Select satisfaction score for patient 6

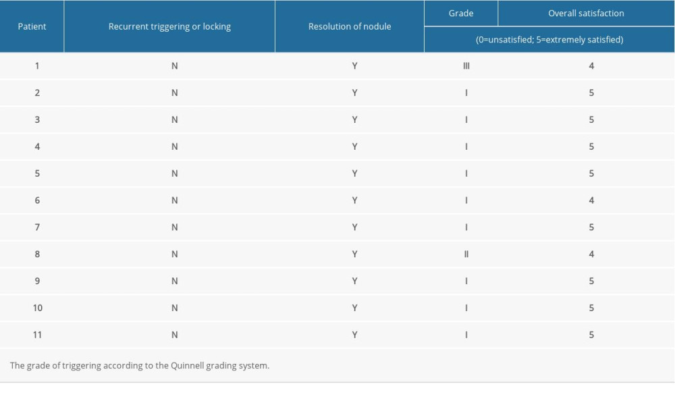(591, 200)
